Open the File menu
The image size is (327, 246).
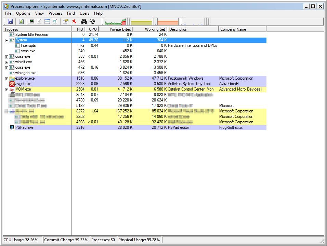pos(8,13)
